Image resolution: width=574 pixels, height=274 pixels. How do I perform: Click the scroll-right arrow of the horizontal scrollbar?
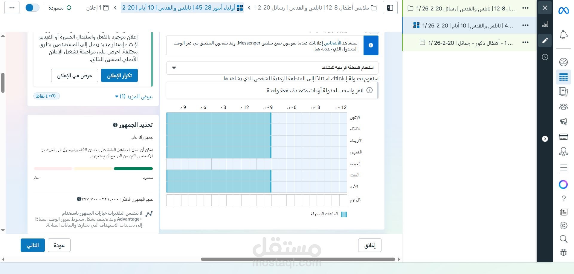(399, 259)
